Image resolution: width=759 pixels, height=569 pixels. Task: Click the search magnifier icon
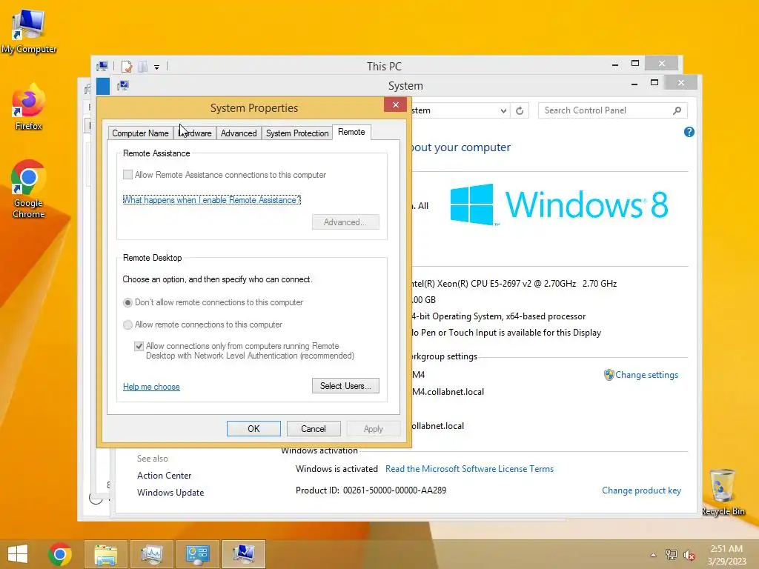[677, 111]
